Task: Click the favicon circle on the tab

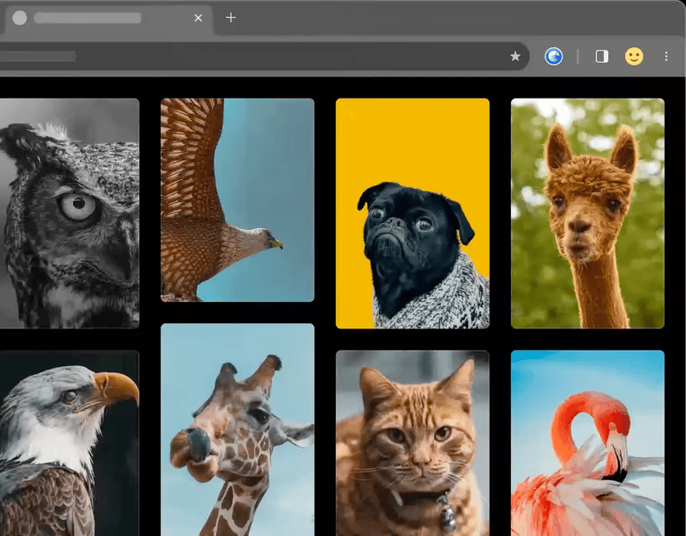Action: pyautogui.click(x=20, y=18)
